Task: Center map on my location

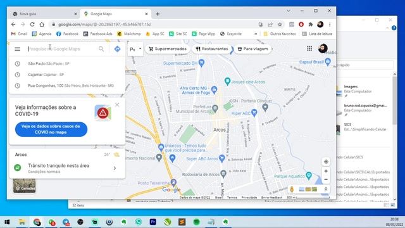Action: (326, 162)
